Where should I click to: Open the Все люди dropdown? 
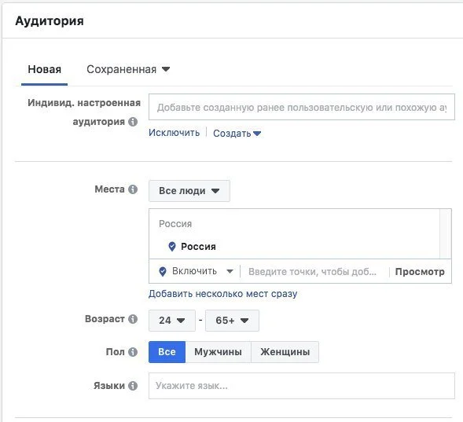click(x=189, y=191)
